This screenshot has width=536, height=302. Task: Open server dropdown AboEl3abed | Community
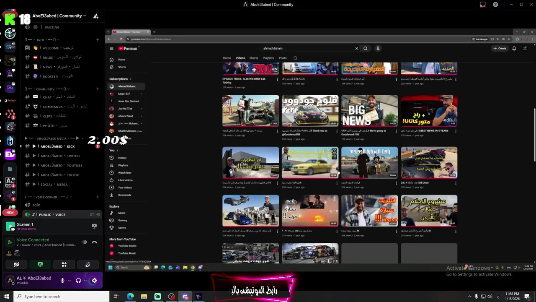pos(59,16)
